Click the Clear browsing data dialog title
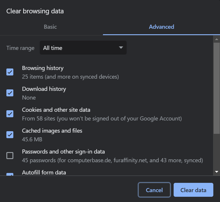The height and width of the screenshot is (202, 220). [35, 11]
